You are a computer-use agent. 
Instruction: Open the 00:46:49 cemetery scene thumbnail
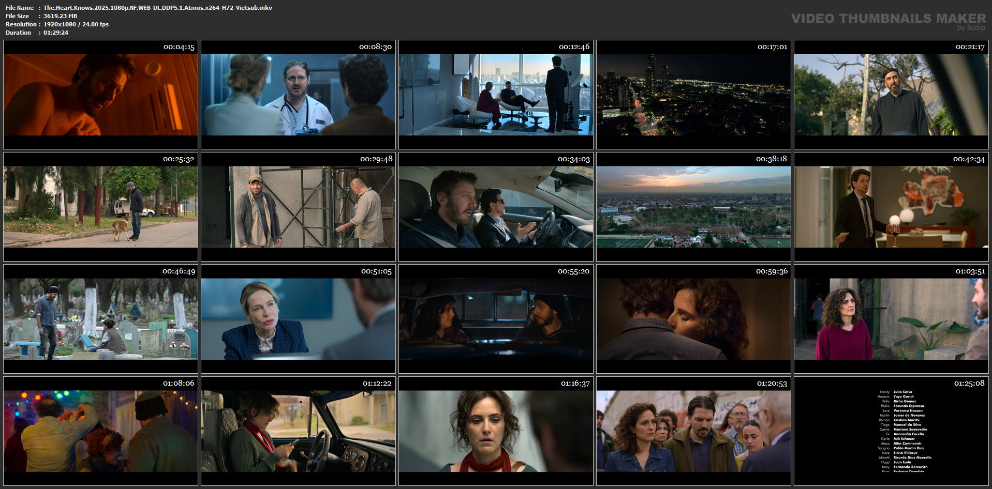tap(100, 319)
